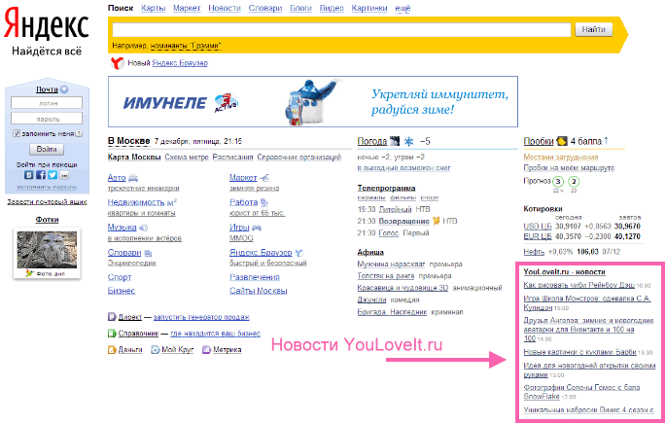Open the Недвижимость link
The height and width of the screenshot is (424, 666).
(x=136, y=202)
